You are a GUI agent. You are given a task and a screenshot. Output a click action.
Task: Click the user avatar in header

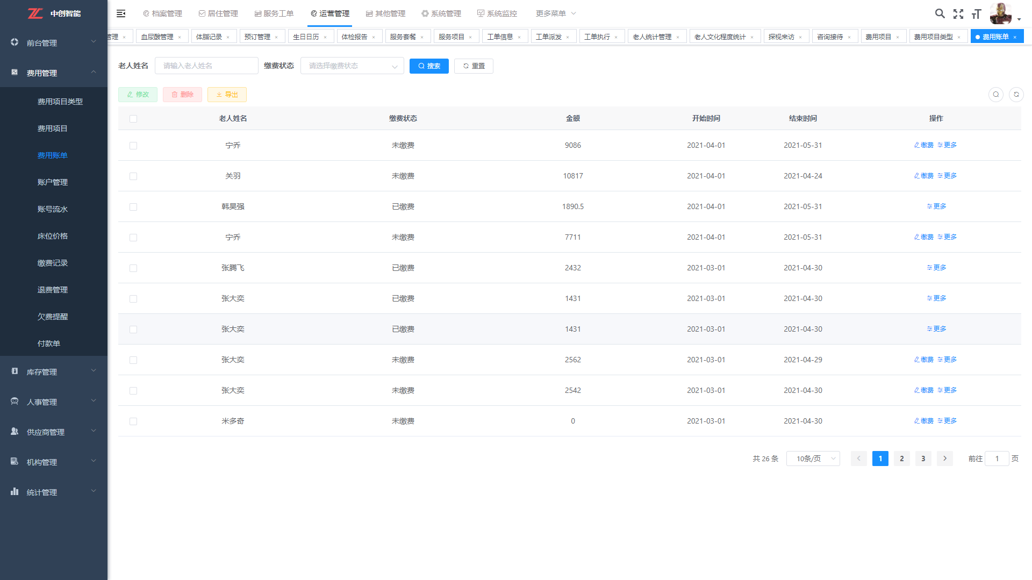[1000, 13]
